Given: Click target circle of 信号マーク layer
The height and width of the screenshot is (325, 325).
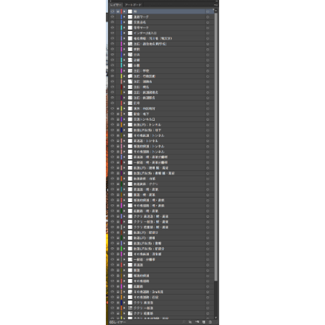Looking at the screenshot, I should point(208,28).
